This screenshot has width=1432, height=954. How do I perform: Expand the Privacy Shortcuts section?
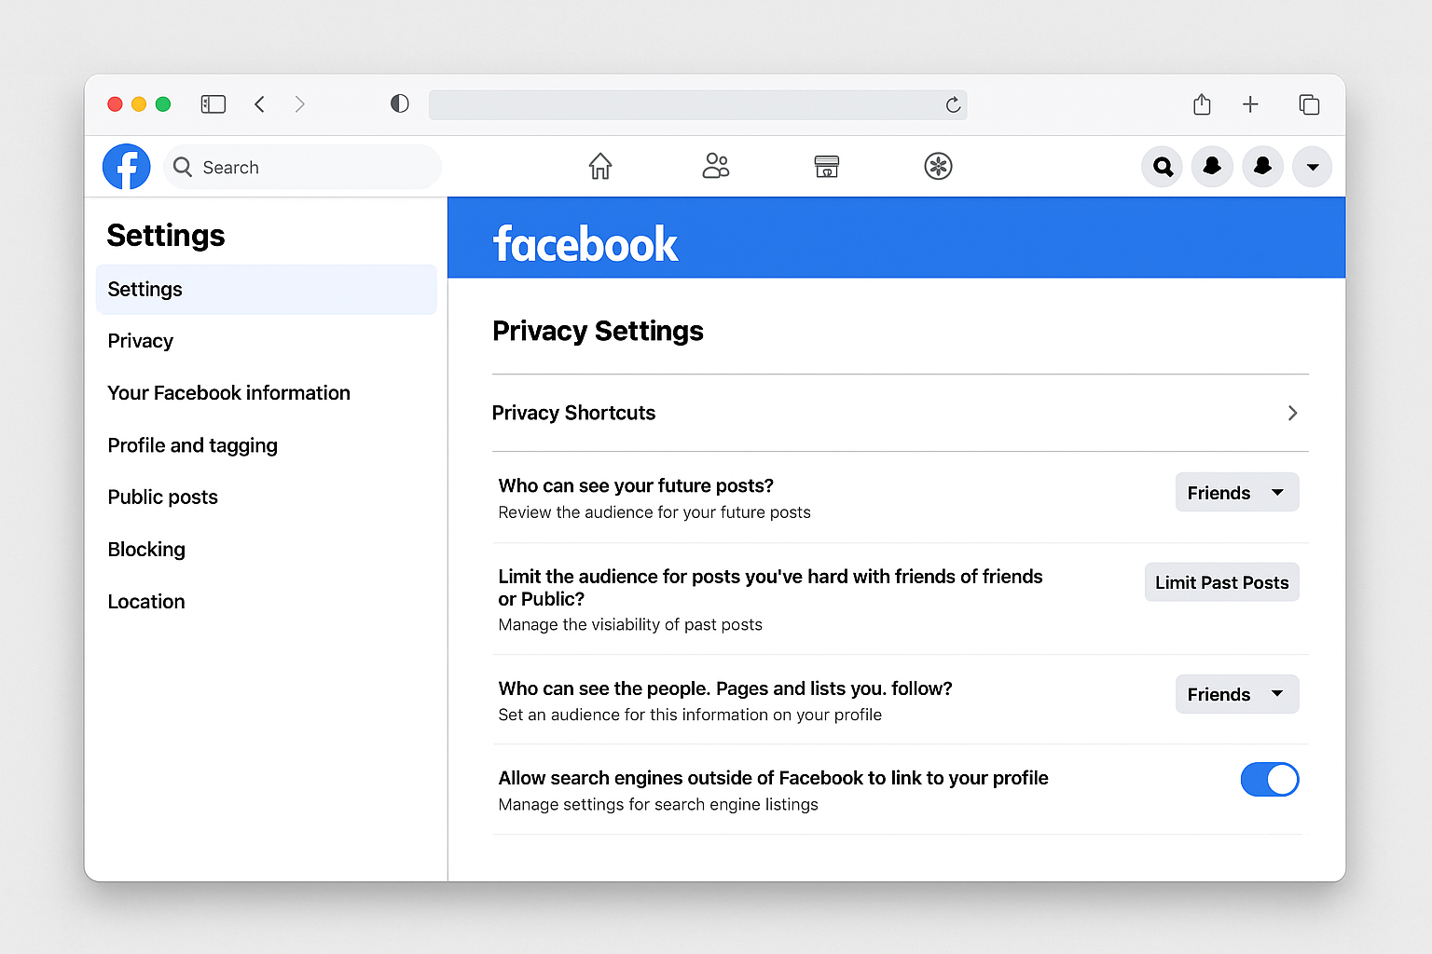point(1292,413)
